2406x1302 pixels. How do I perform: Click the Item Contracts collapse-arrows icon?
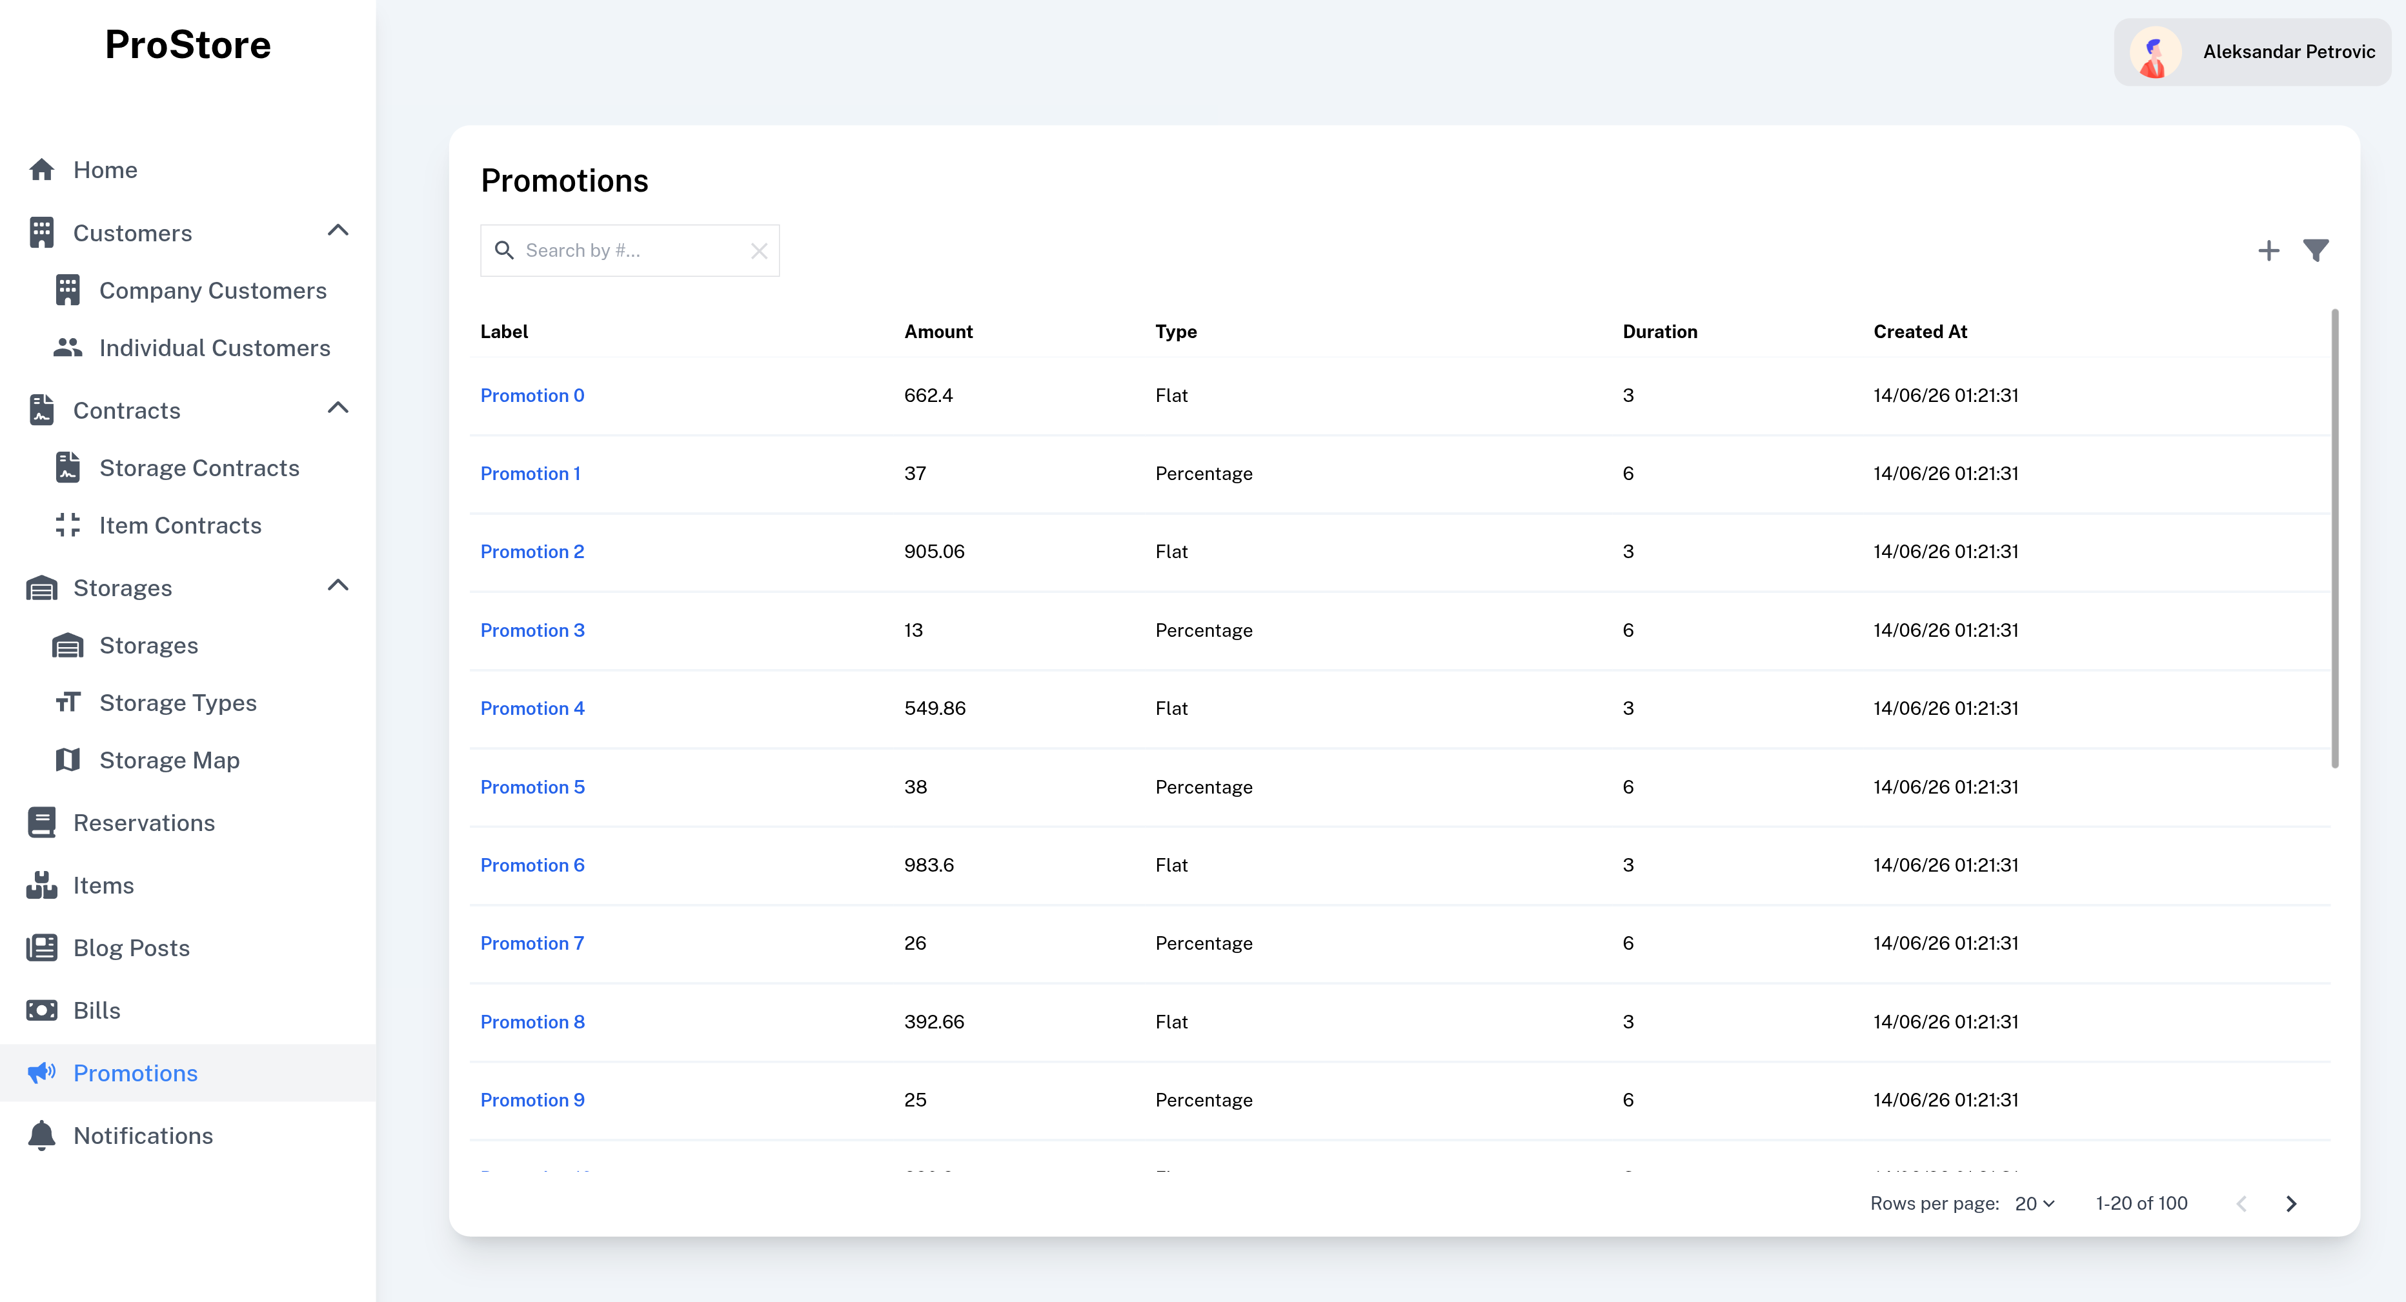[x=67, y=525]
